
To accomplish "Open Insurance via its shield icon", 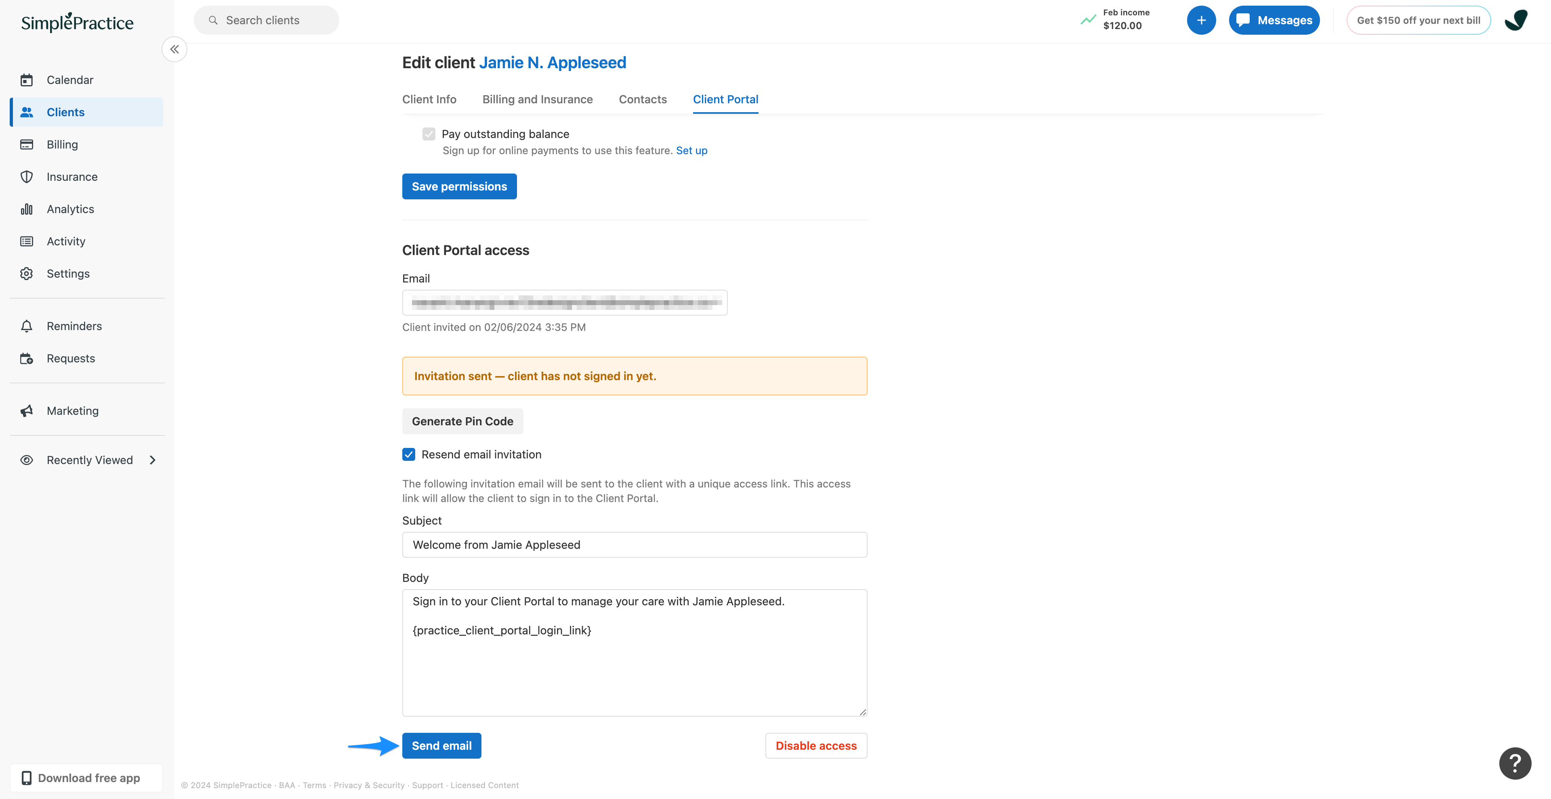I will [27, 177].
